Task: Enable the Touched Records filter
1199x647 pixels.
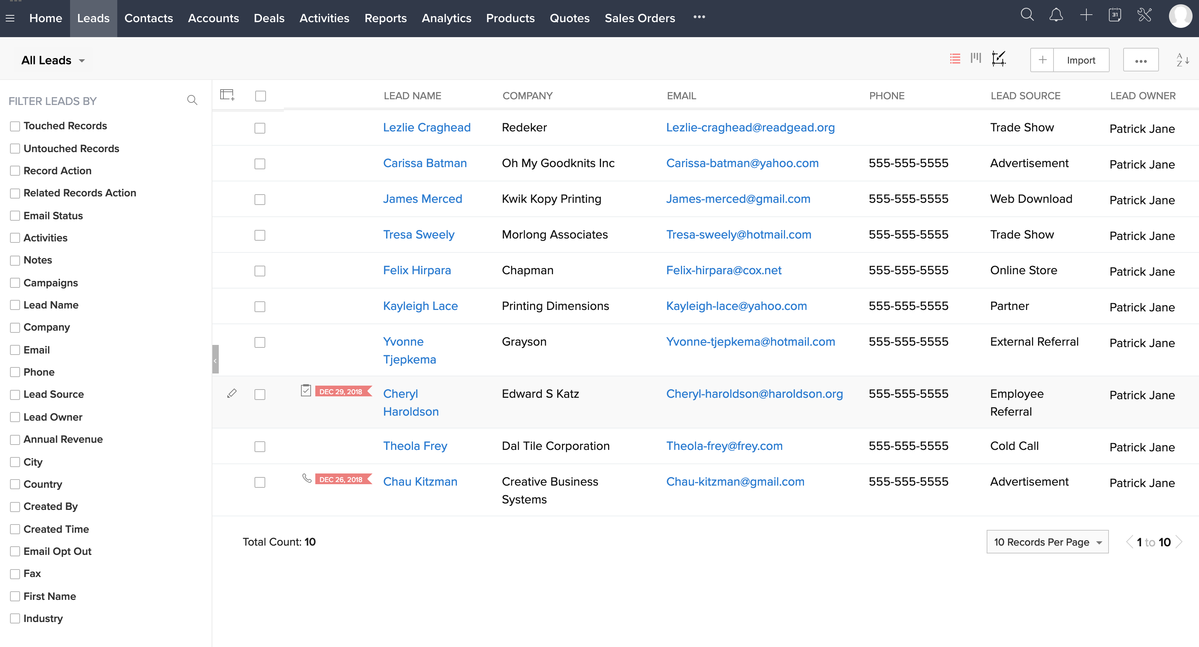Action: tap(15, 125)
